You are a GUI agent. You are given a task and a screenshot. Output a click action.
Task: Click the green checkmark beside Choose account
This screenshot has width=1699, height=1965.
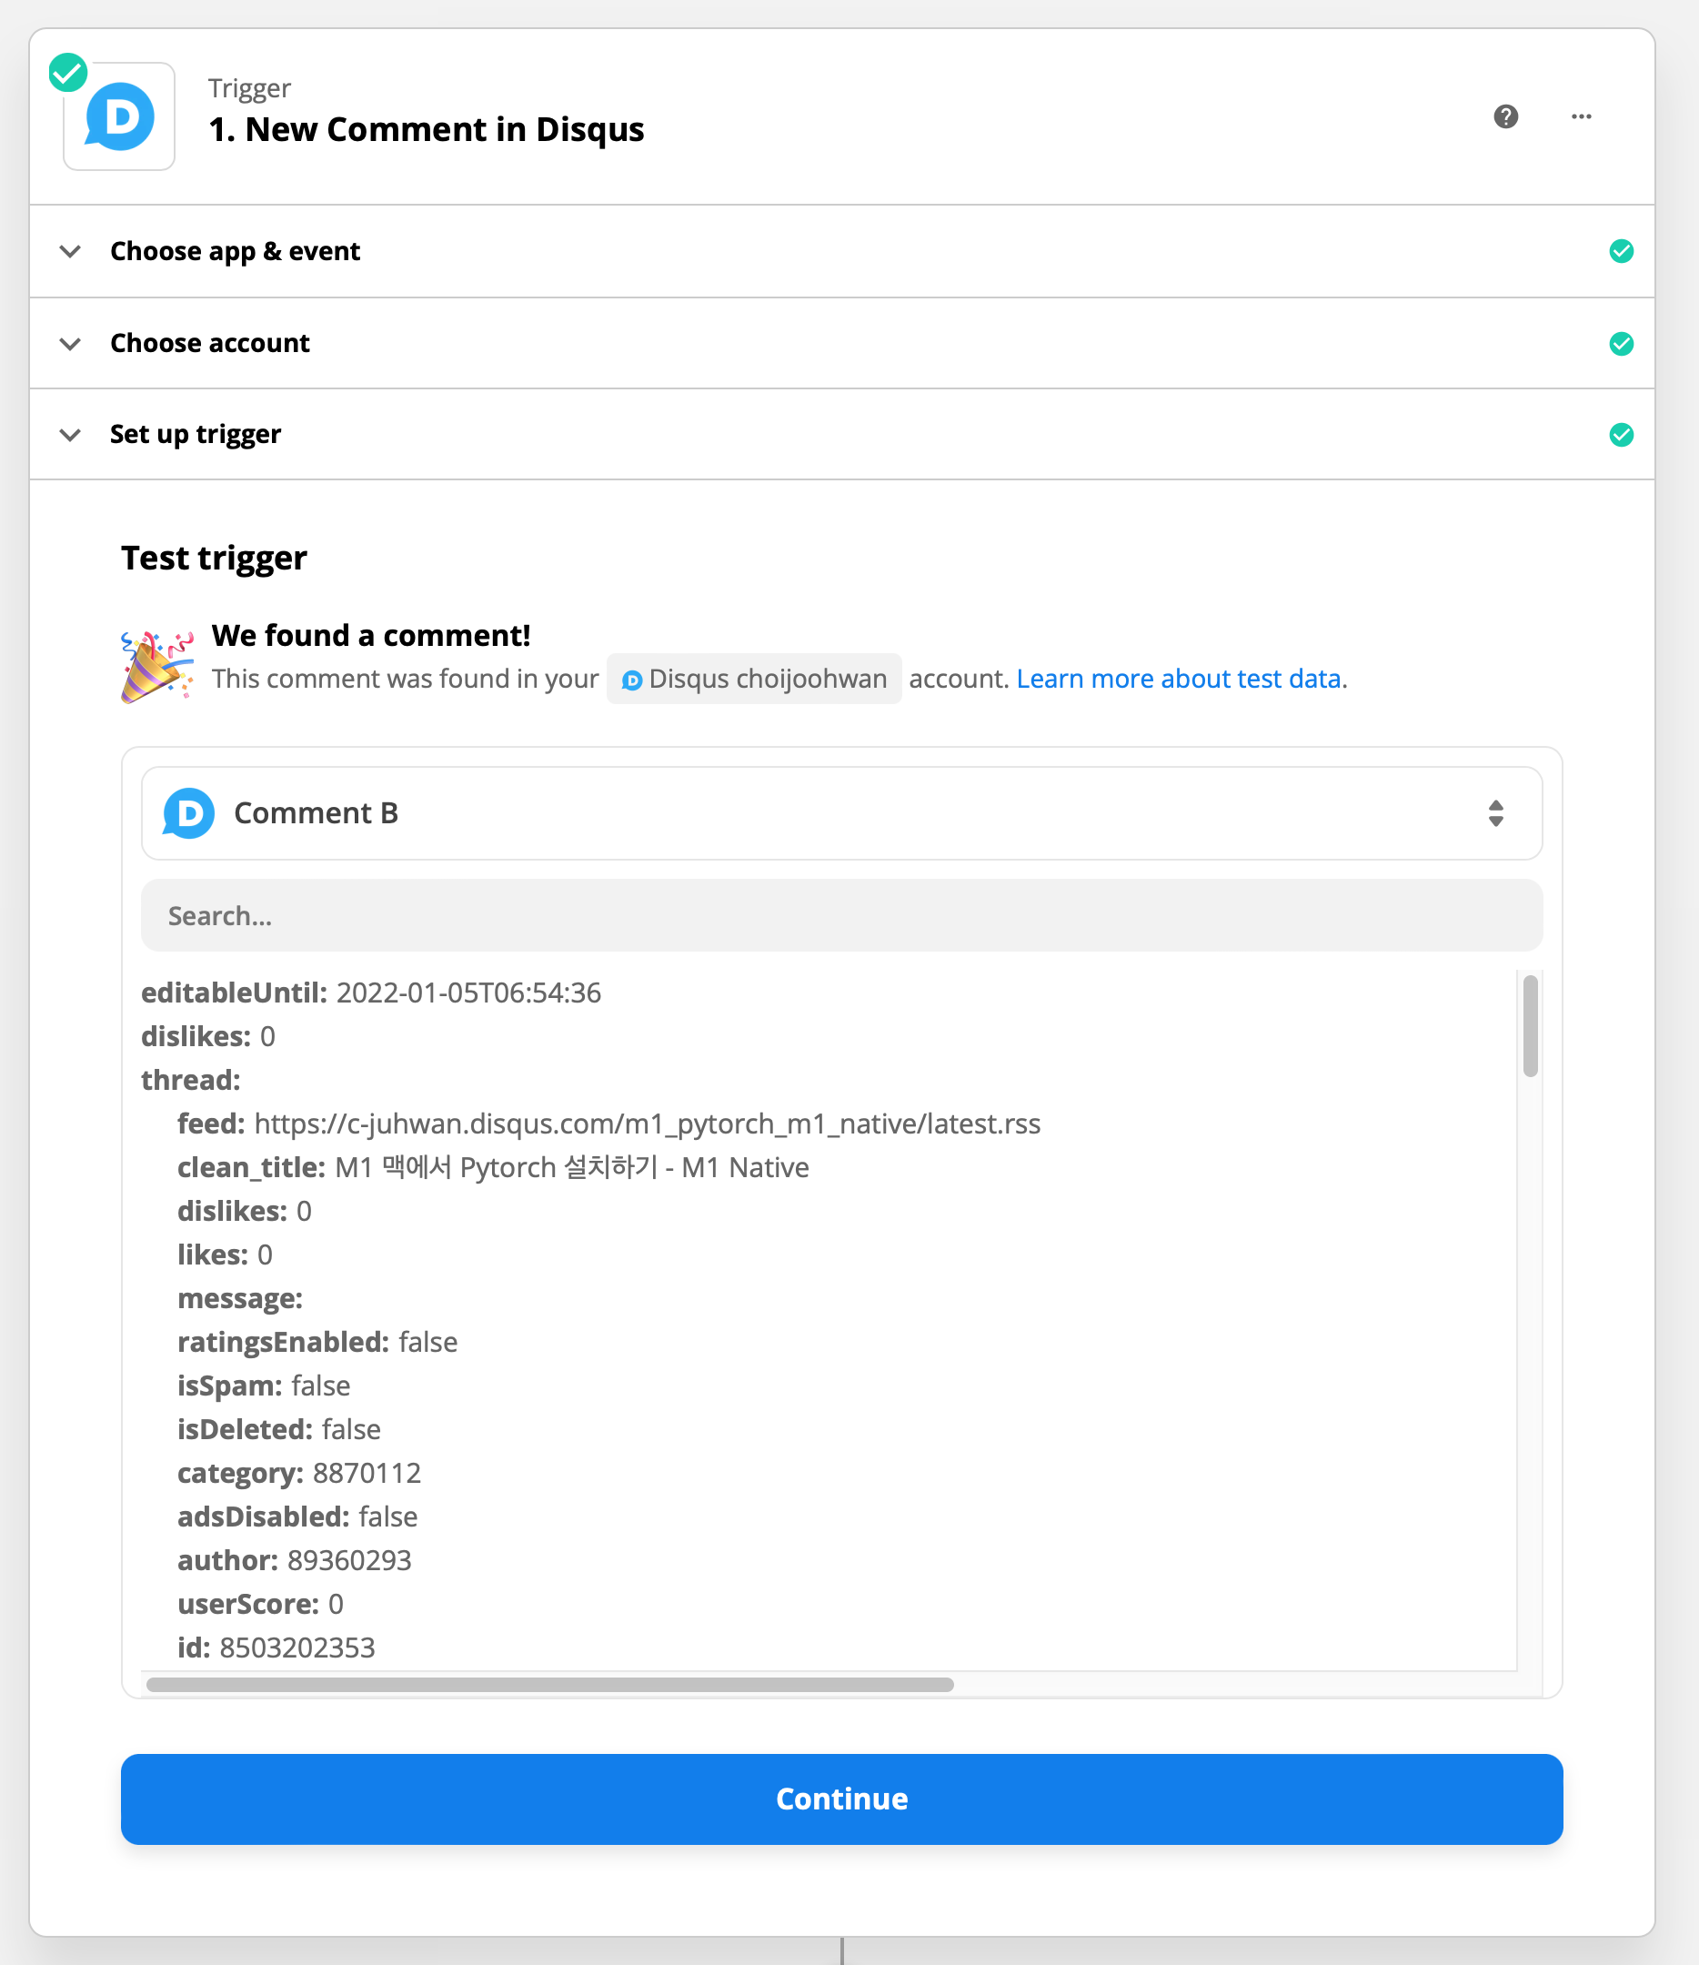pos(1622,343)
